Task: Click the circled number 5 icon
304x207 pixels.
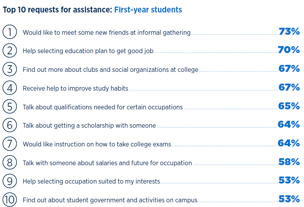Action: click(x=9, y=106)
